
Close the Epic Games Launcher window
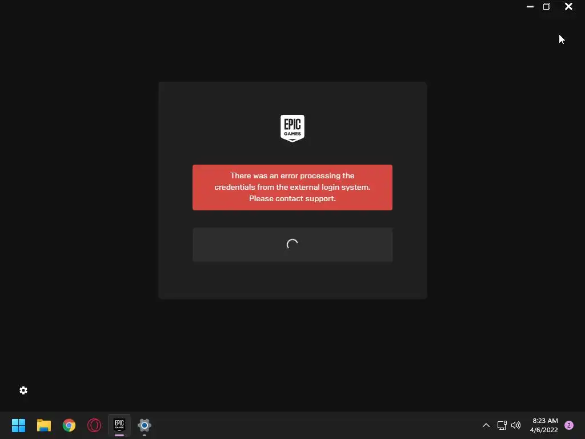(x=568, y=6)
